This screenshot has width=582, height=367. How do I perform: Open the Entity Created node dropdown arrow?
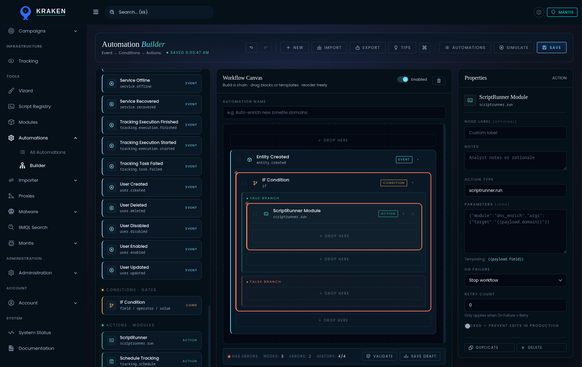coord(418,160)
